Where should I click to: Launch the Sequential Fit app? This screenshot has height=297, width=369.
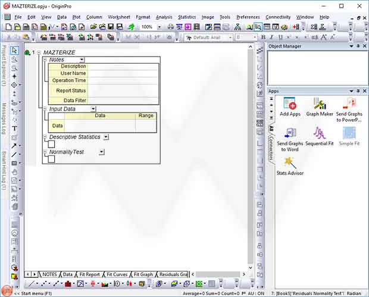(320, 136)
